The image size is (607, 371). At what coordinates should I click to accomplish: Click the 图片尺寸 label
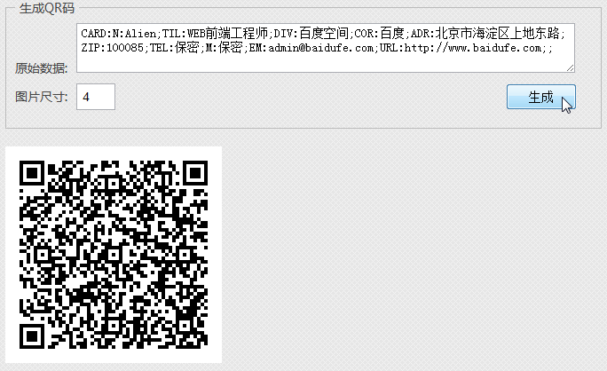coord(41,97)
